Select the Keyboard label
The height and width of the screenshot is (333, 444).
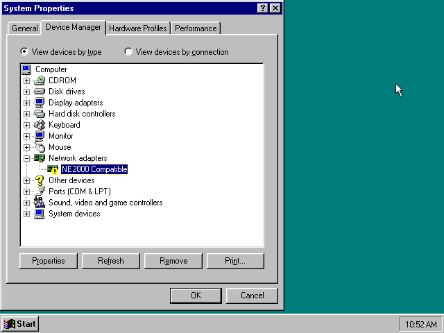point(65,125)
